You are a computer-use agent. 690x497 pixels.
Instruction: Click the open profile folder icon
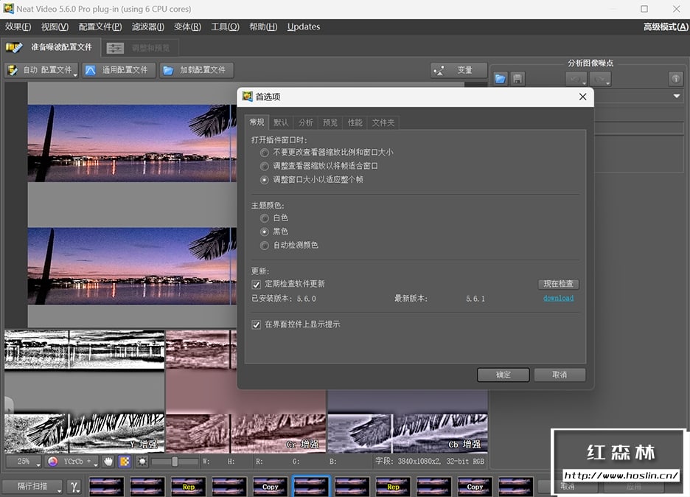click(501, 79)
